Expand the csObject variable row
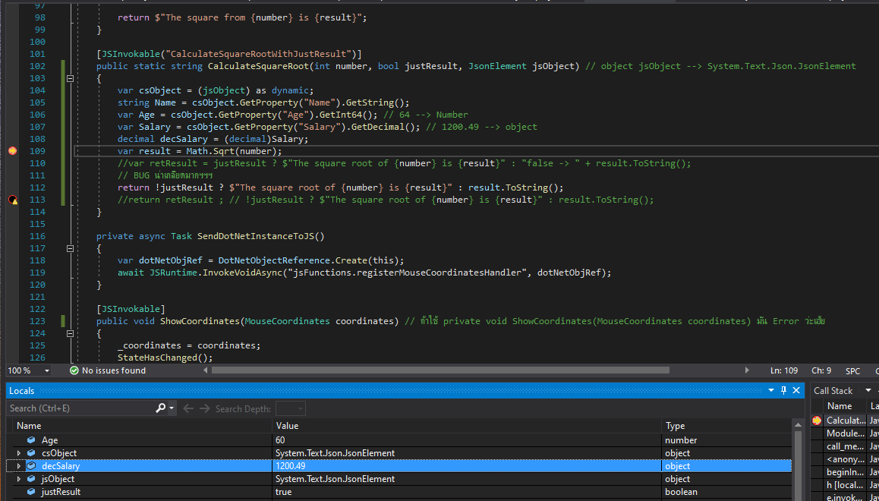The height and width of the screenshot is (501, 879). tap(18, 452)
